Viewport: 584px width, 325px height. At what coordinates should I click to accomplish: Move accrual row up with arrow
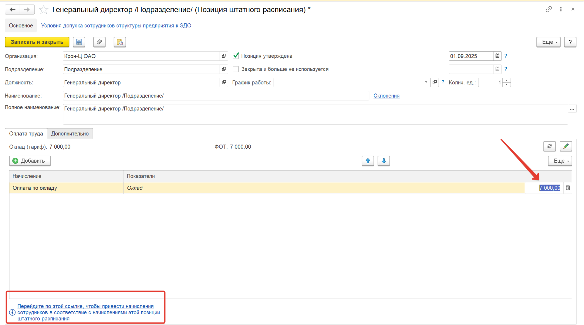pos(368,161)
